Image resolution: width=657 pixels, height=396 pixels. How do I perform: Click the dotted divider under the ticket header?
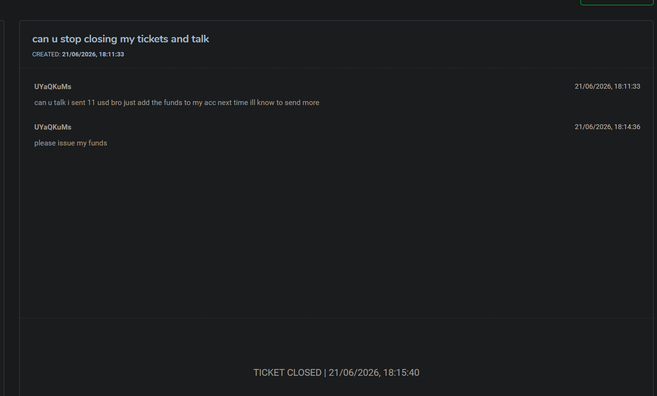pyautogui.click(x=336, y=68)
